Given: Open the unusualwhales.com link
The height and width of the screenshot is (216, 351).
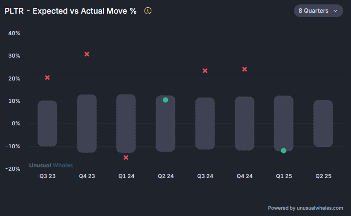Looking at the screenshot, I should [320, 208].
